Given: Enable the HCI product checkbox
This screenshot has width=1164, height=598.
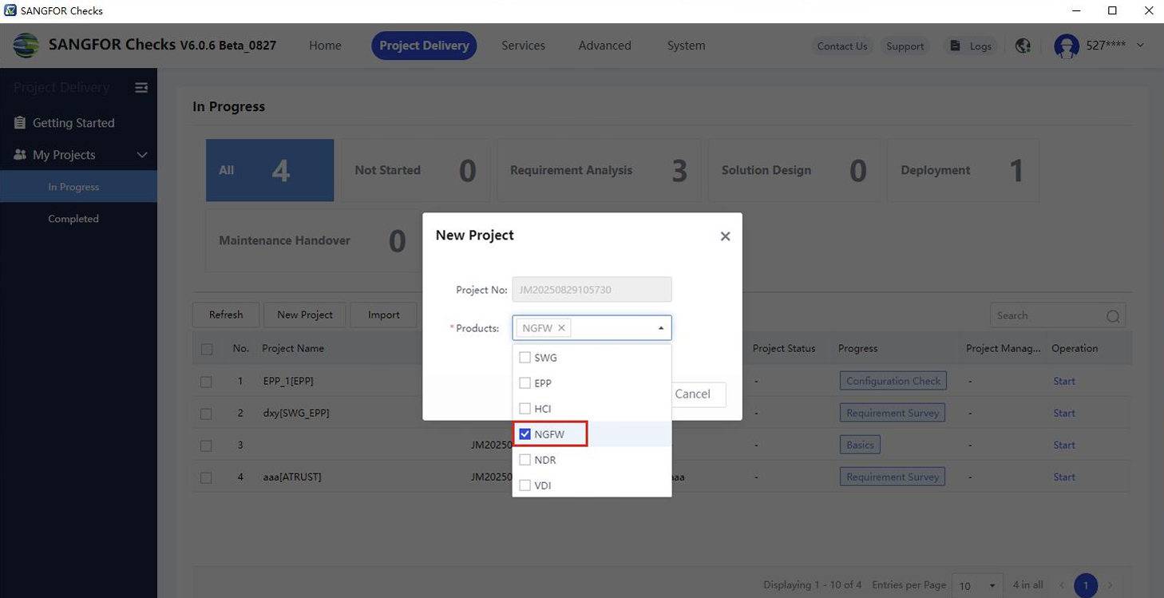Looking at the screenshot, I should 525,408.
